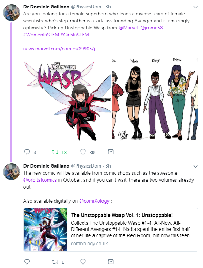Open more options chevron on second tweet

pos(195,166)
